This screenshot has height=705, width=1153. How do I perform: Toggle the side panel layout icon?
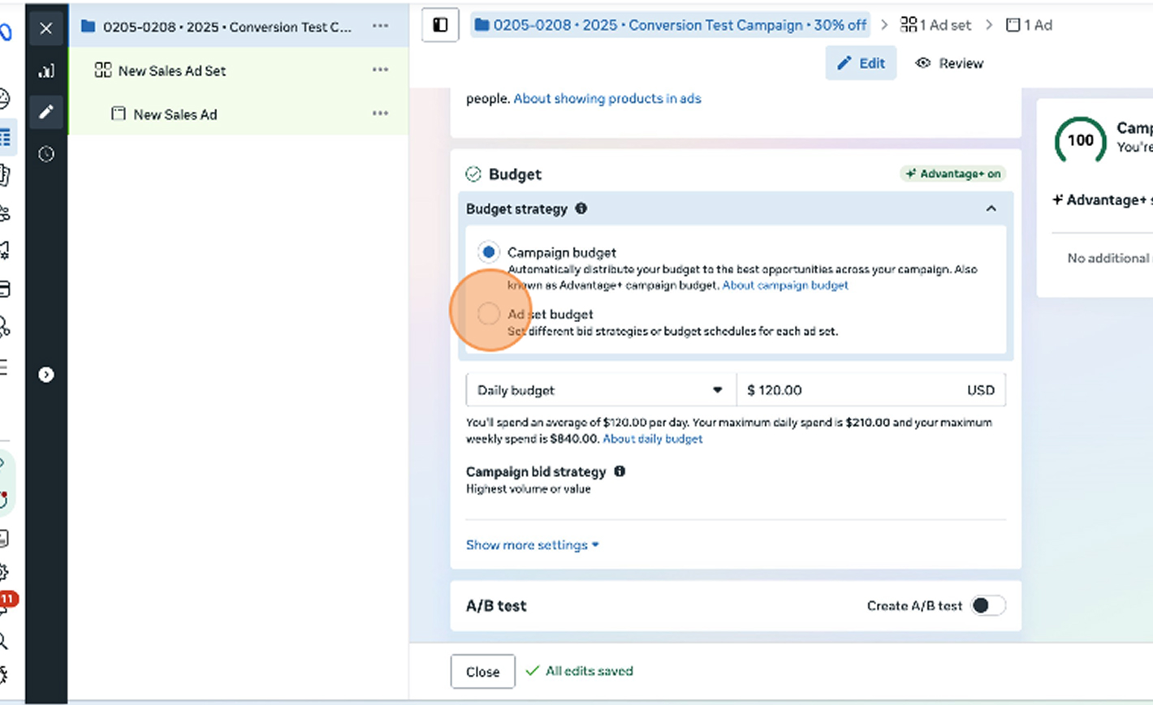click(x=440, y=25)
